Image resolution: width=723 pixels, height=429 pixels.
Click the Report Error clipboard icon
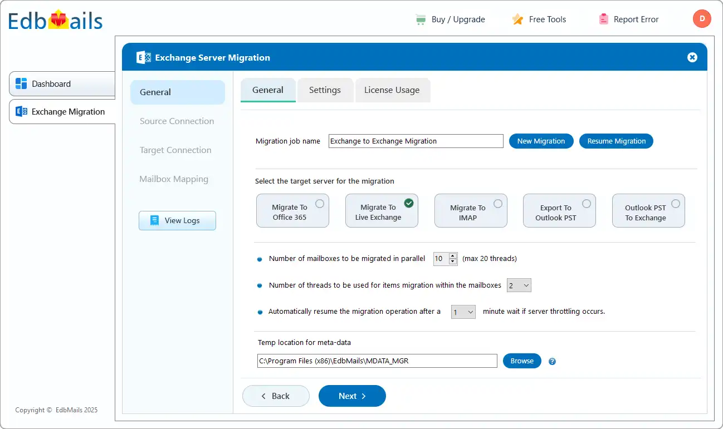point(603,19)
